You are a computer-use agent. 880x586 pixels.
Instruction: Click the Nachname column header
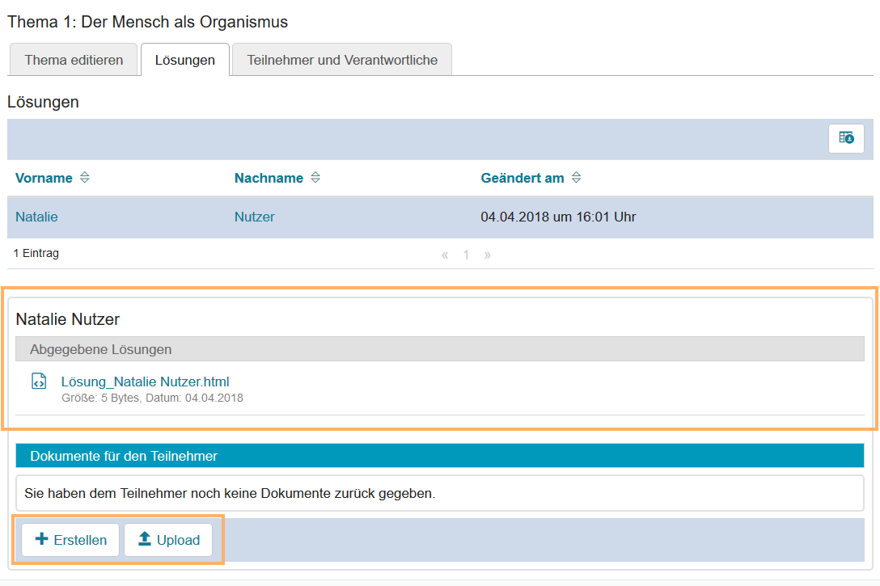pyautogui.click(x=269, y=179)
